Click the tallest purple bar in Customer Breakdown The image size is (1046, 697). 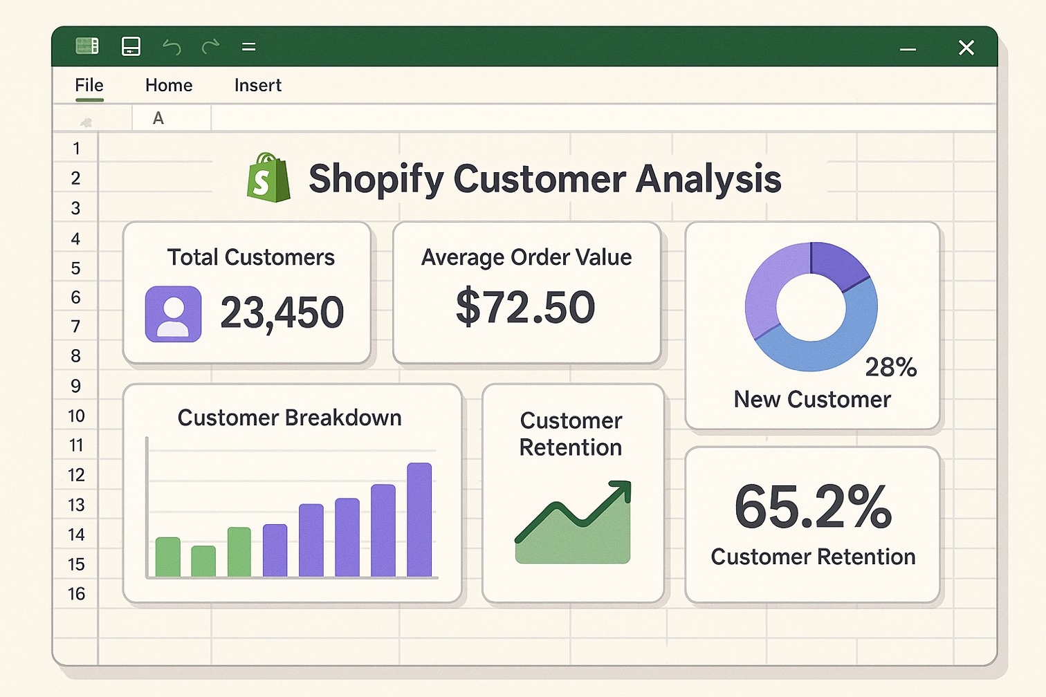click(419, 519)
